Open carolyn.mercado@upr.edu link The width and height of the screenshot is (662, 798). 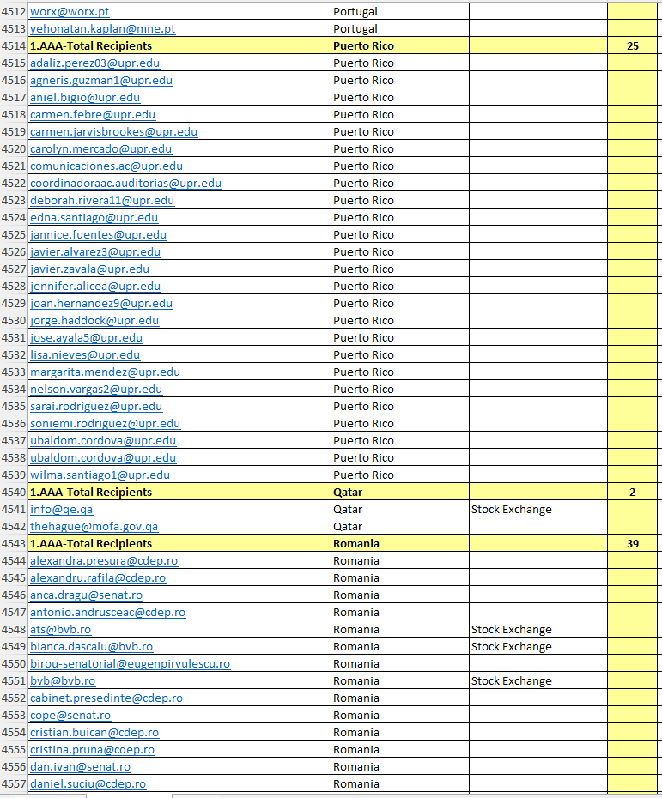[x=100, y=149]
